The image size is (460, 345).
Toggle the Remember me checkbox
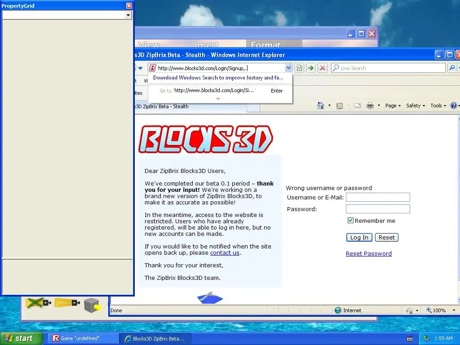click(350, 220)
